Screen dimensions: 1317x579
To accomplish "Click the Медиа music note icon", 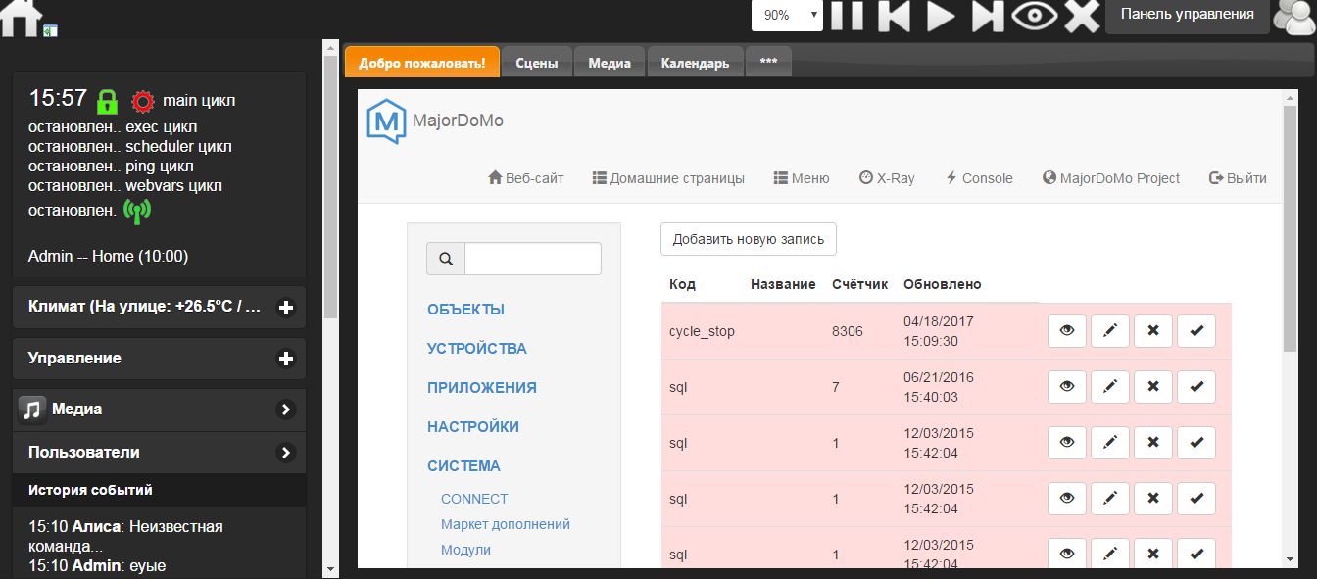I will pyautogui.click(x=32, y=410).
